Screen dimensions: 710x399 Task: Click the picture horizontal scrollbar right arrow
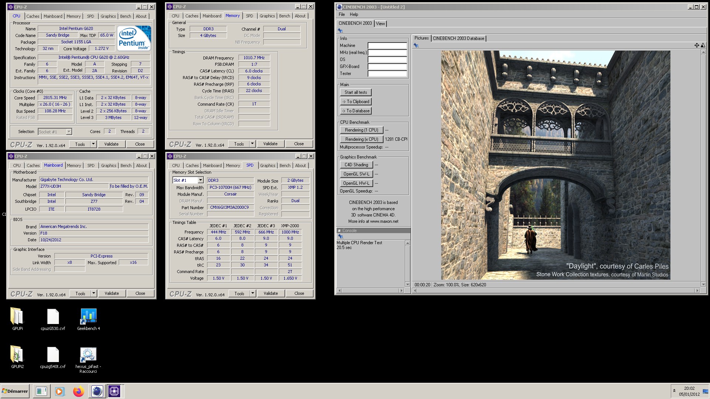[x=697, y=291]
